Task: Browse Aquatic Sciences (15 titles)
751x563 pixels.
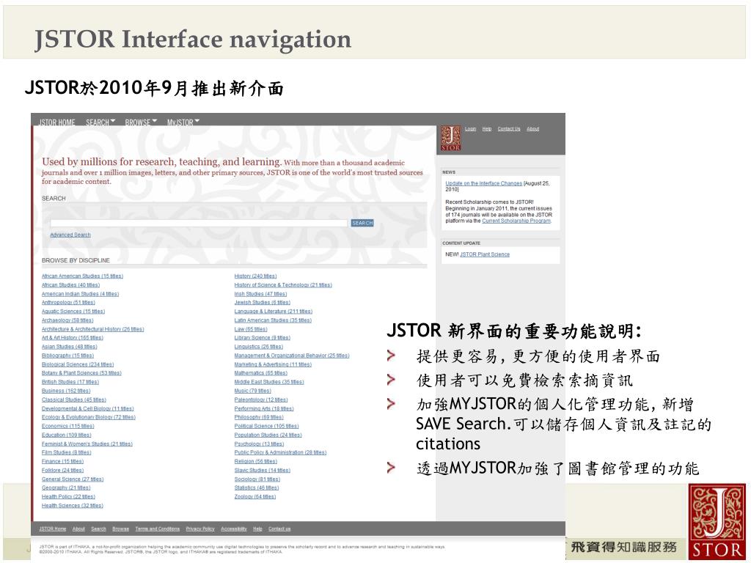Action: point(73,311)
